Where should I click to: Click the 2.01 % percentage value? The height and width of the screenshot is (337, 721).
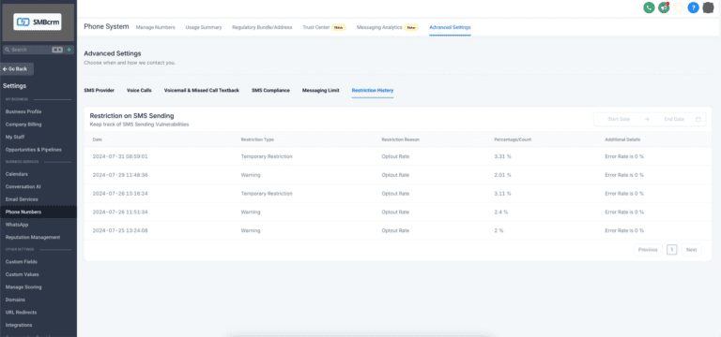[x=502, y=175]
